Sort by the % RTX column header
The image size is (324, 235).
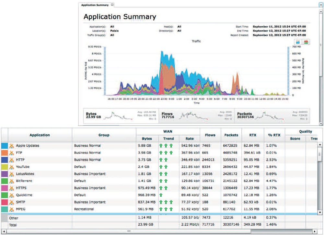274,135
